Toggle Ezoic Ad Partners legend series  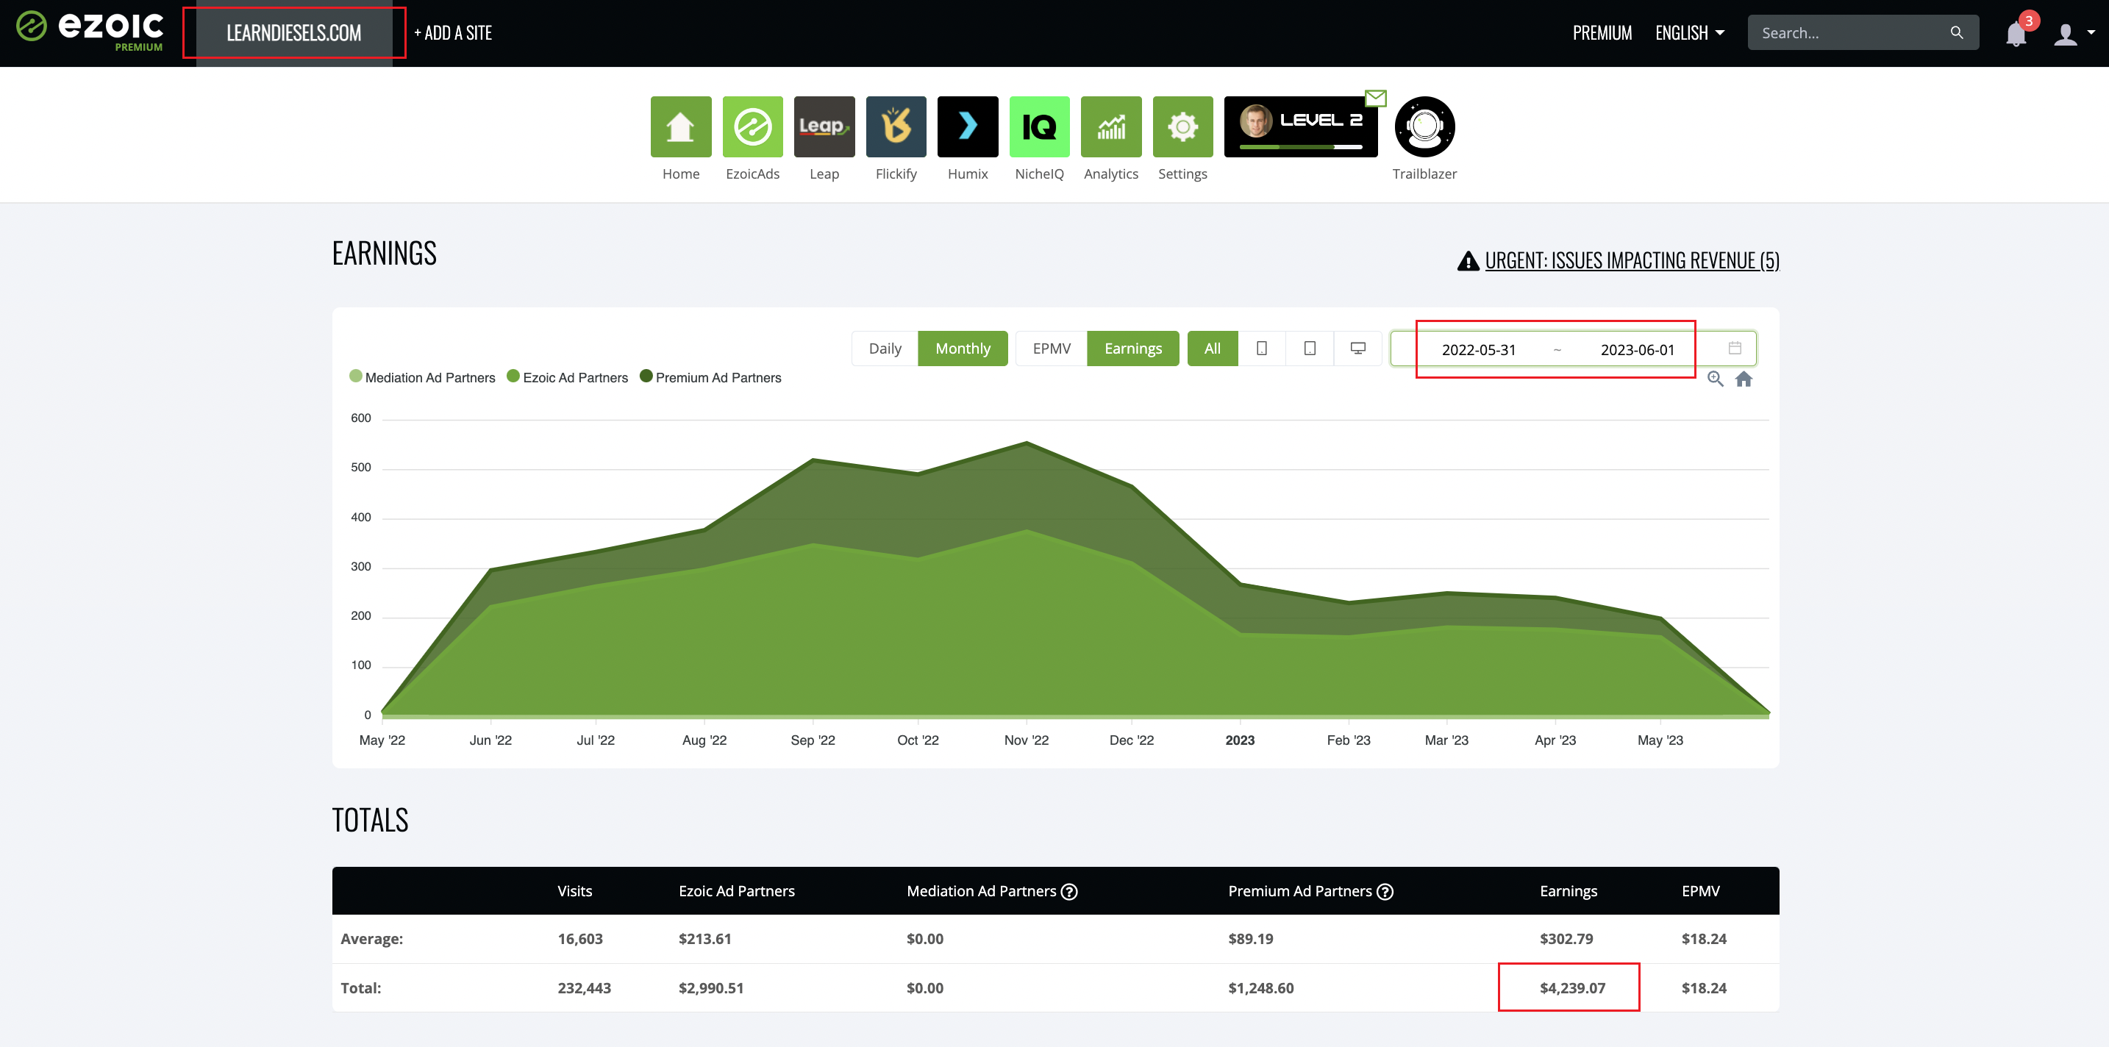coord(568,377)
